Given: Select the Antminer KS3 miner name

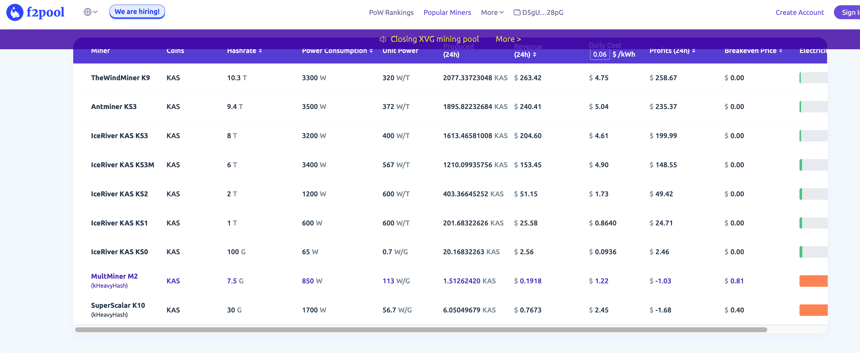Looking at the screenshot, I should 114,107.
